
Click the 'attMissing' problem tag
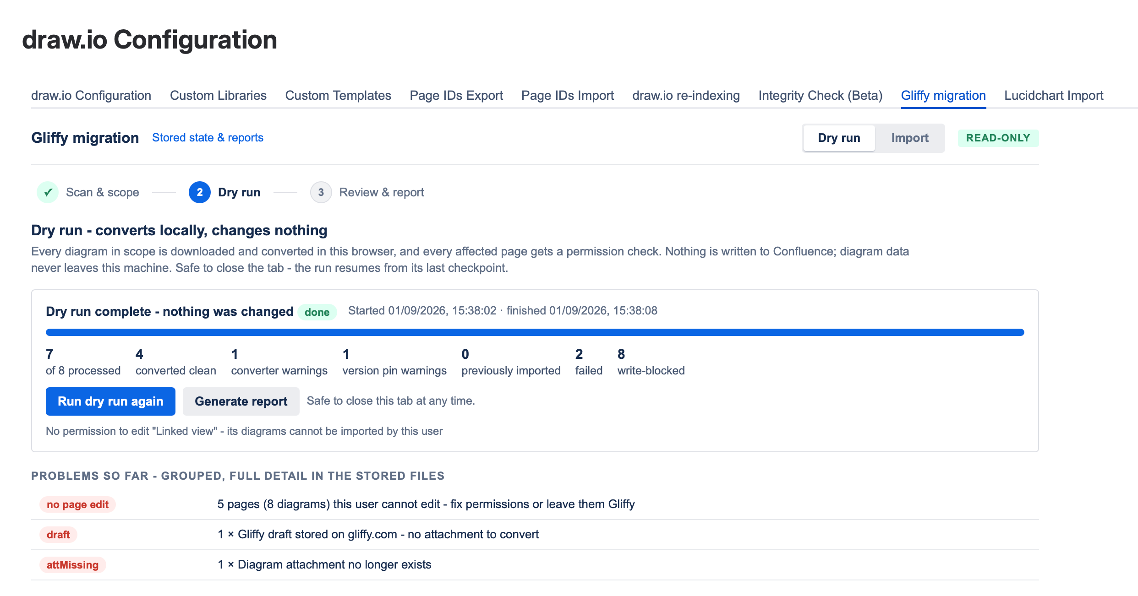[x=72, y=565]
